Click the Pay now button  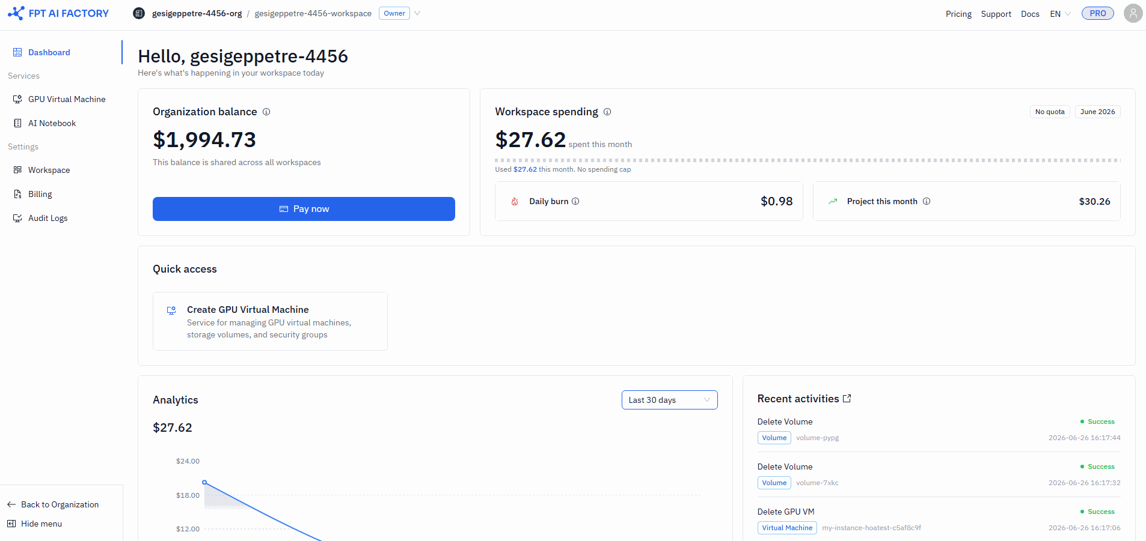pyautogui.click(x=304, y=209)
